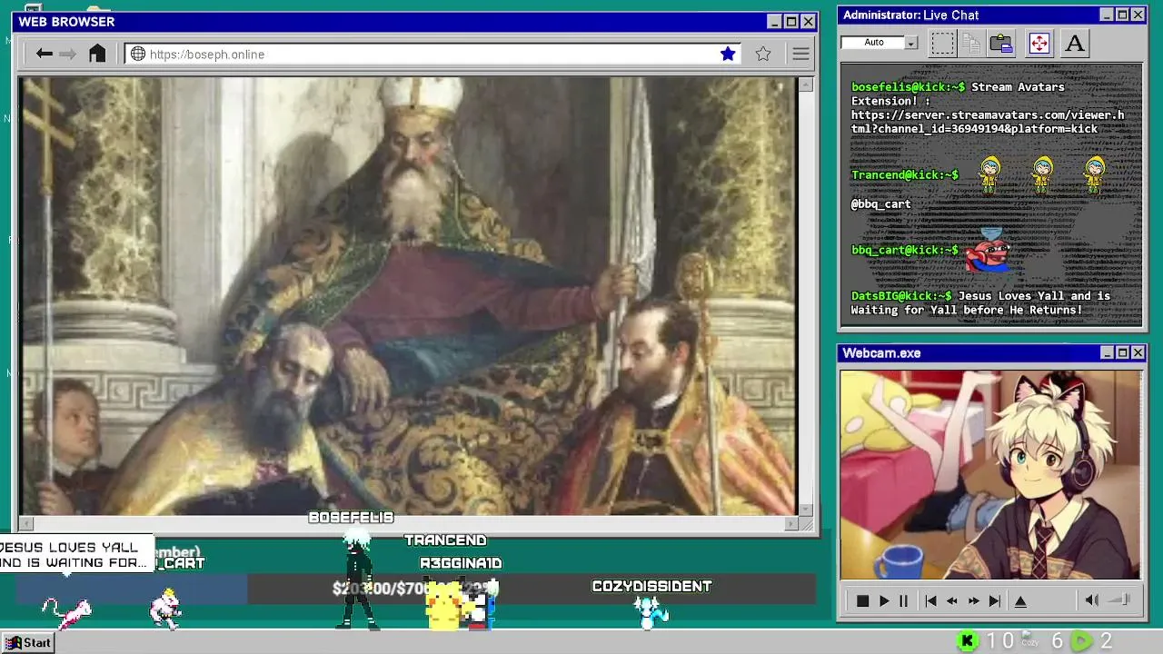Image resolution: width=1163 pixels, height=654 pixels.
Task: Open font settings 'A' icon in Live Chat
Action: (x=1075, y=43)
